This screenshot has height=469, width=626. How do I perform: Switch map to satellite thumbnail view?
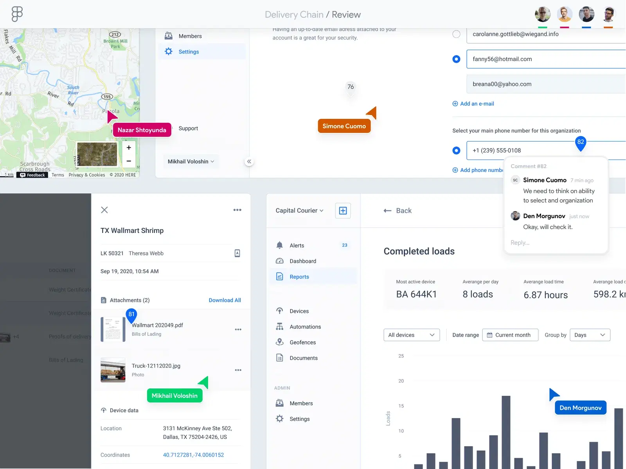97,154
